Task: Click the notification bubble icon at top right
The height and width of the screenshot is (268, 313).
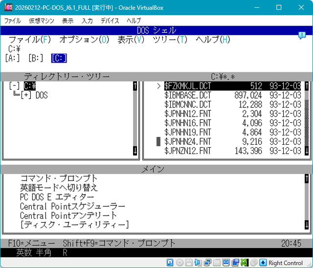Action: tap(302, 35)
